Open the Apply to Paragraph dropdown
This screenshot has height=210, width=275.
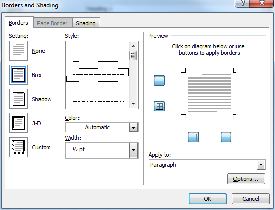click(207, 165)
